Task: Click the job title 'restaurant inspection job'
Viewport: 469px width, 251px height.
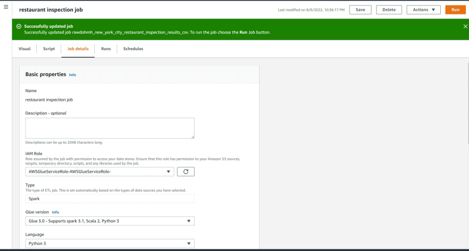Action: [51, 10]
